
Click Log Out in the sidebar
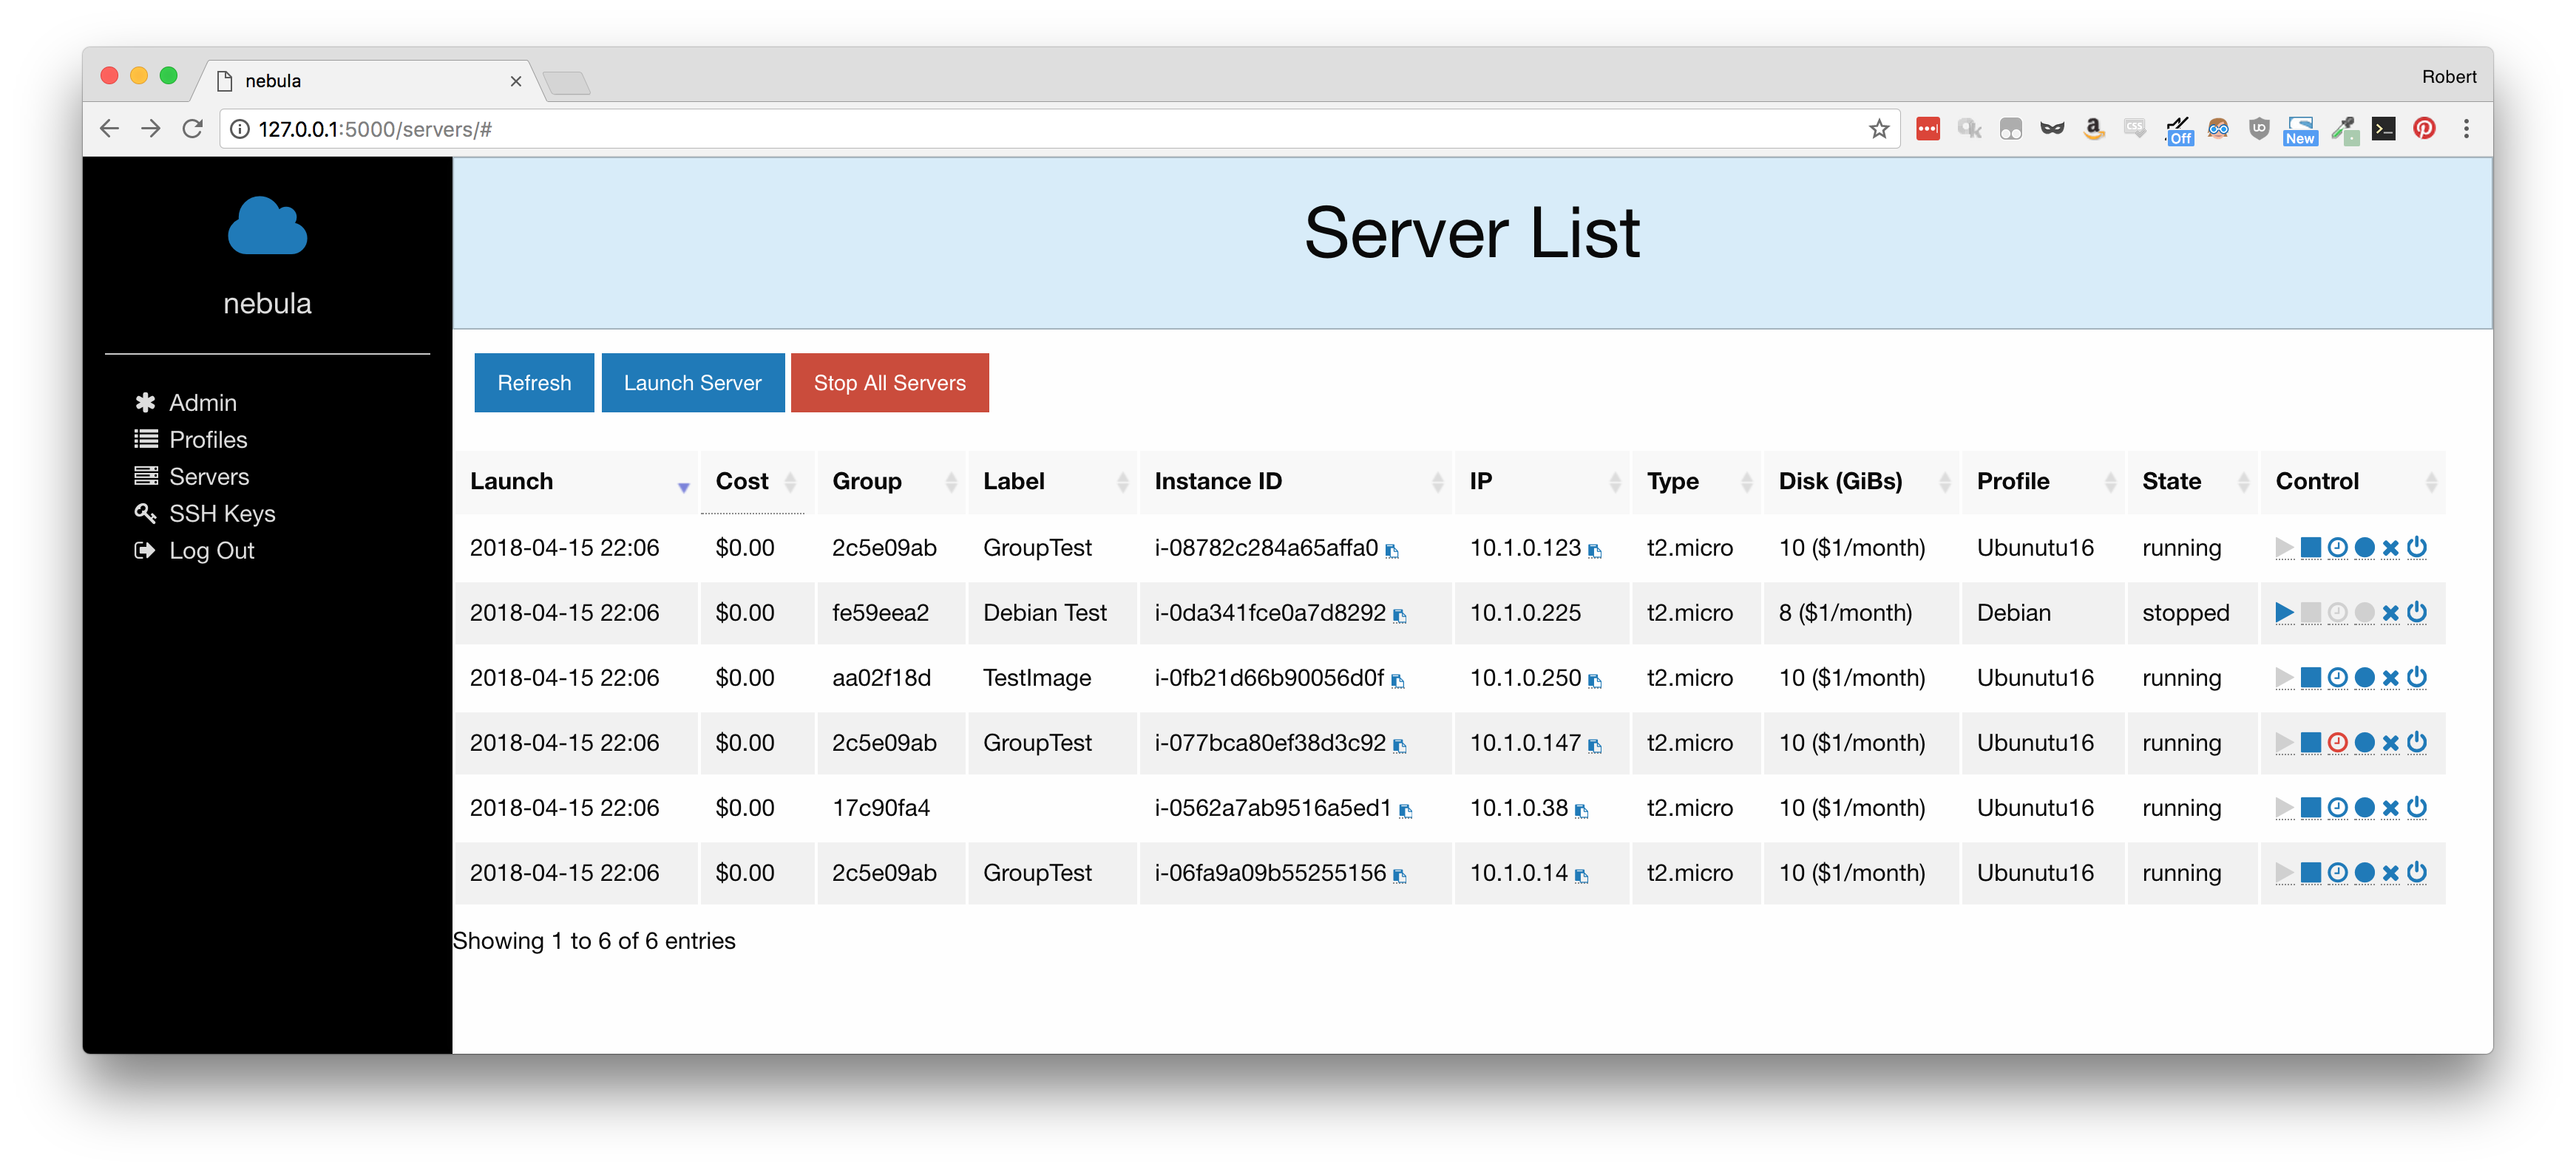point(211,551)
